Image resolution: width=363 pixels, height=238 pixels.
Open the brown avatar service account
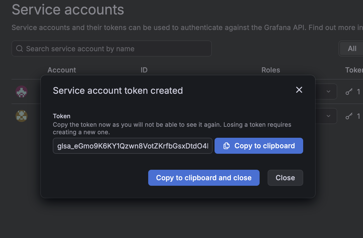(x=22, y=116)
